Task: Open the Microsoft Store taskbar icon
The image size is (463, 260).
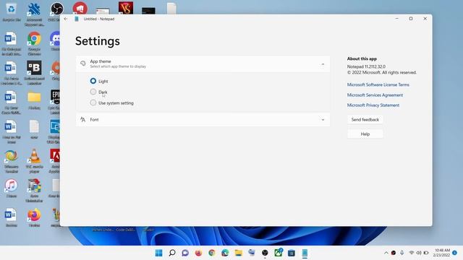Action: pos(292,253)
